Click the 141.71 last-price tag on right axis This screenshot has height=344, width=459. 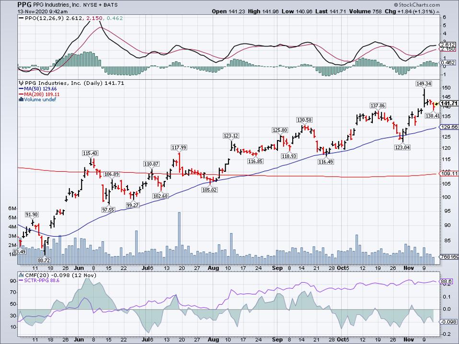point(449,104)
